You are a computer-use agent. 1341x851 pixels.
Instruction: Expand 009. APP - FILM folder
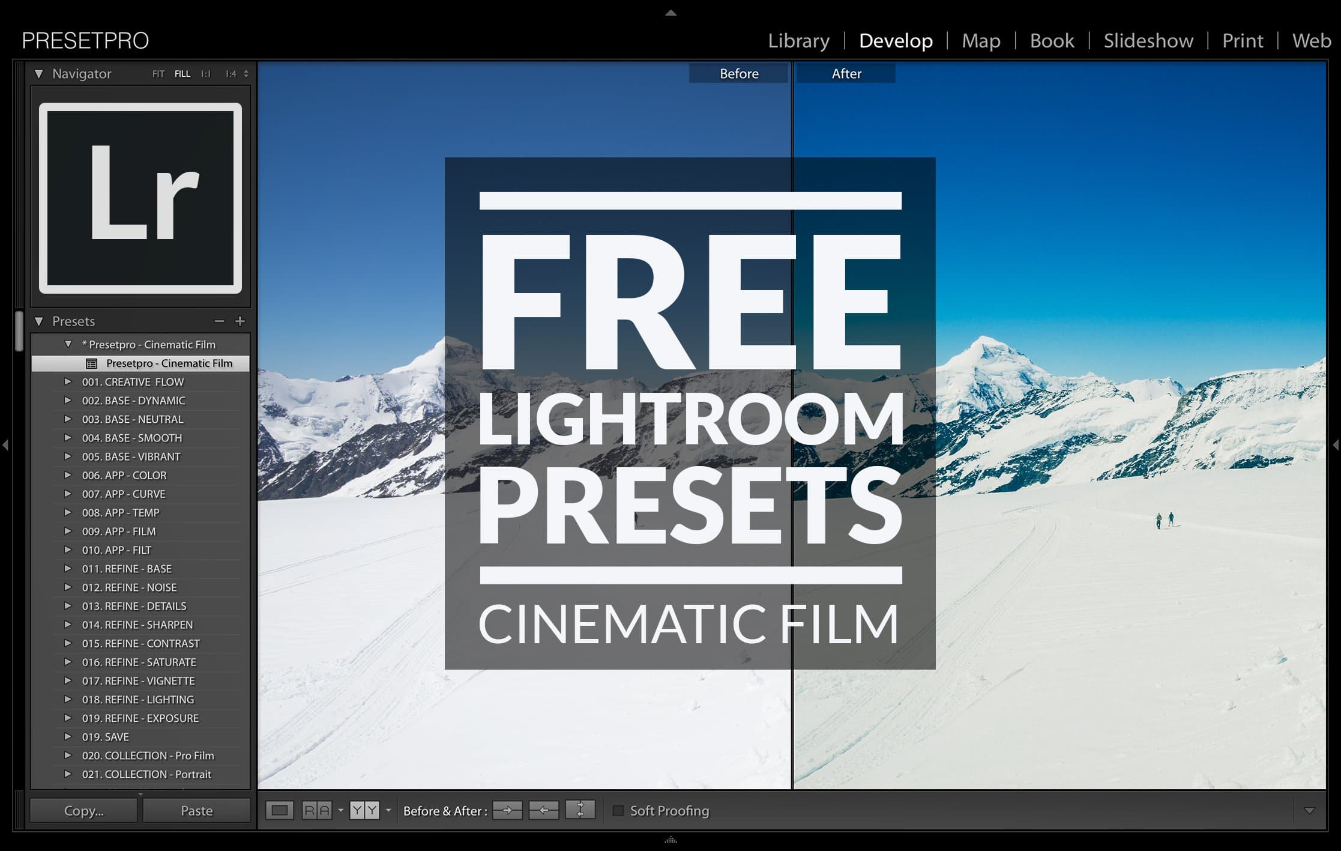point(68,531)
